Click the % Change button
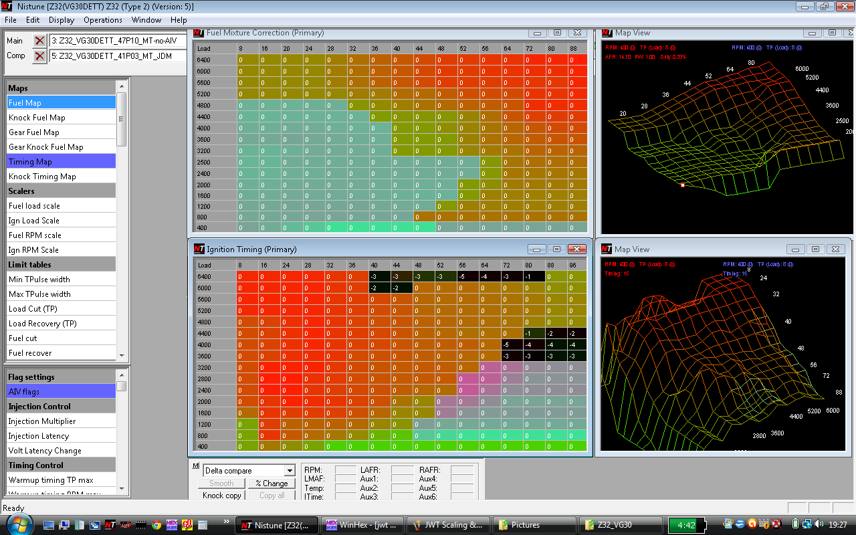Viewport: 856px width, 535px height. pos(271,484)
